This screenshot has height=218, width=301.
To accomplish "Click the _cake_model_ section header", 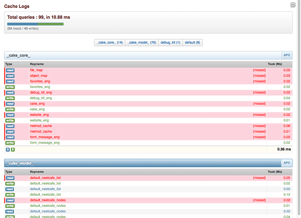I will coord(149,163).
